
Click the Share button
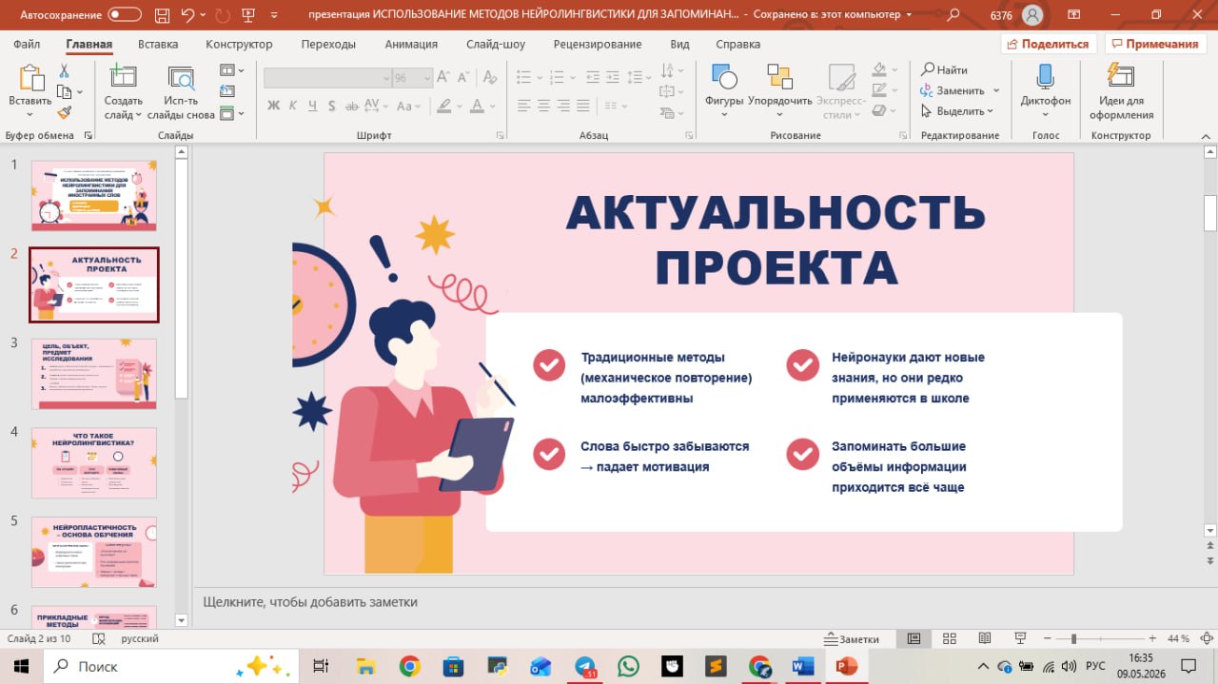(1049, 44)
